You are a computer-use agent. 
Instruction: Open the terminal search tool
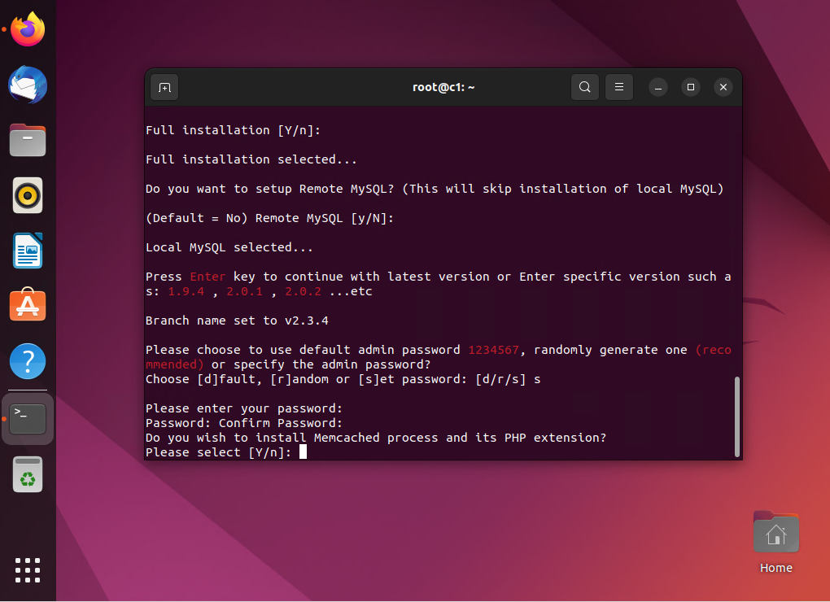click(x=584, y=87)
